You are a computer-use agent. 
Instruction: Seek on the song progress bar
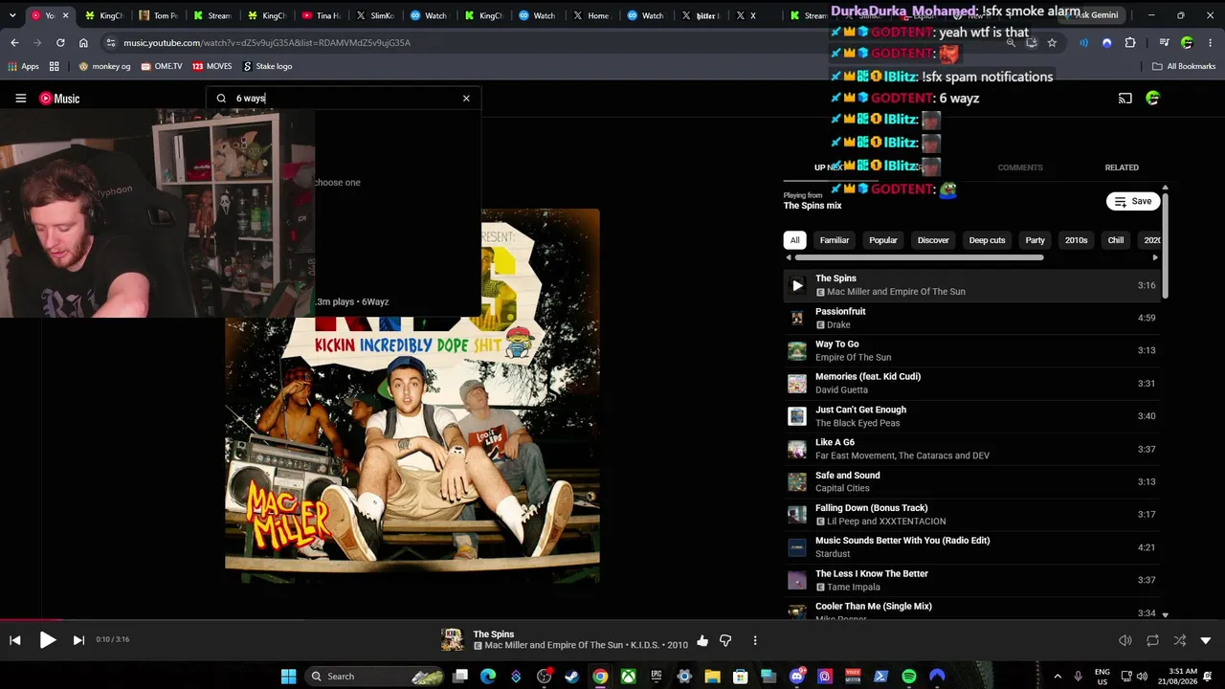[612, 620]
